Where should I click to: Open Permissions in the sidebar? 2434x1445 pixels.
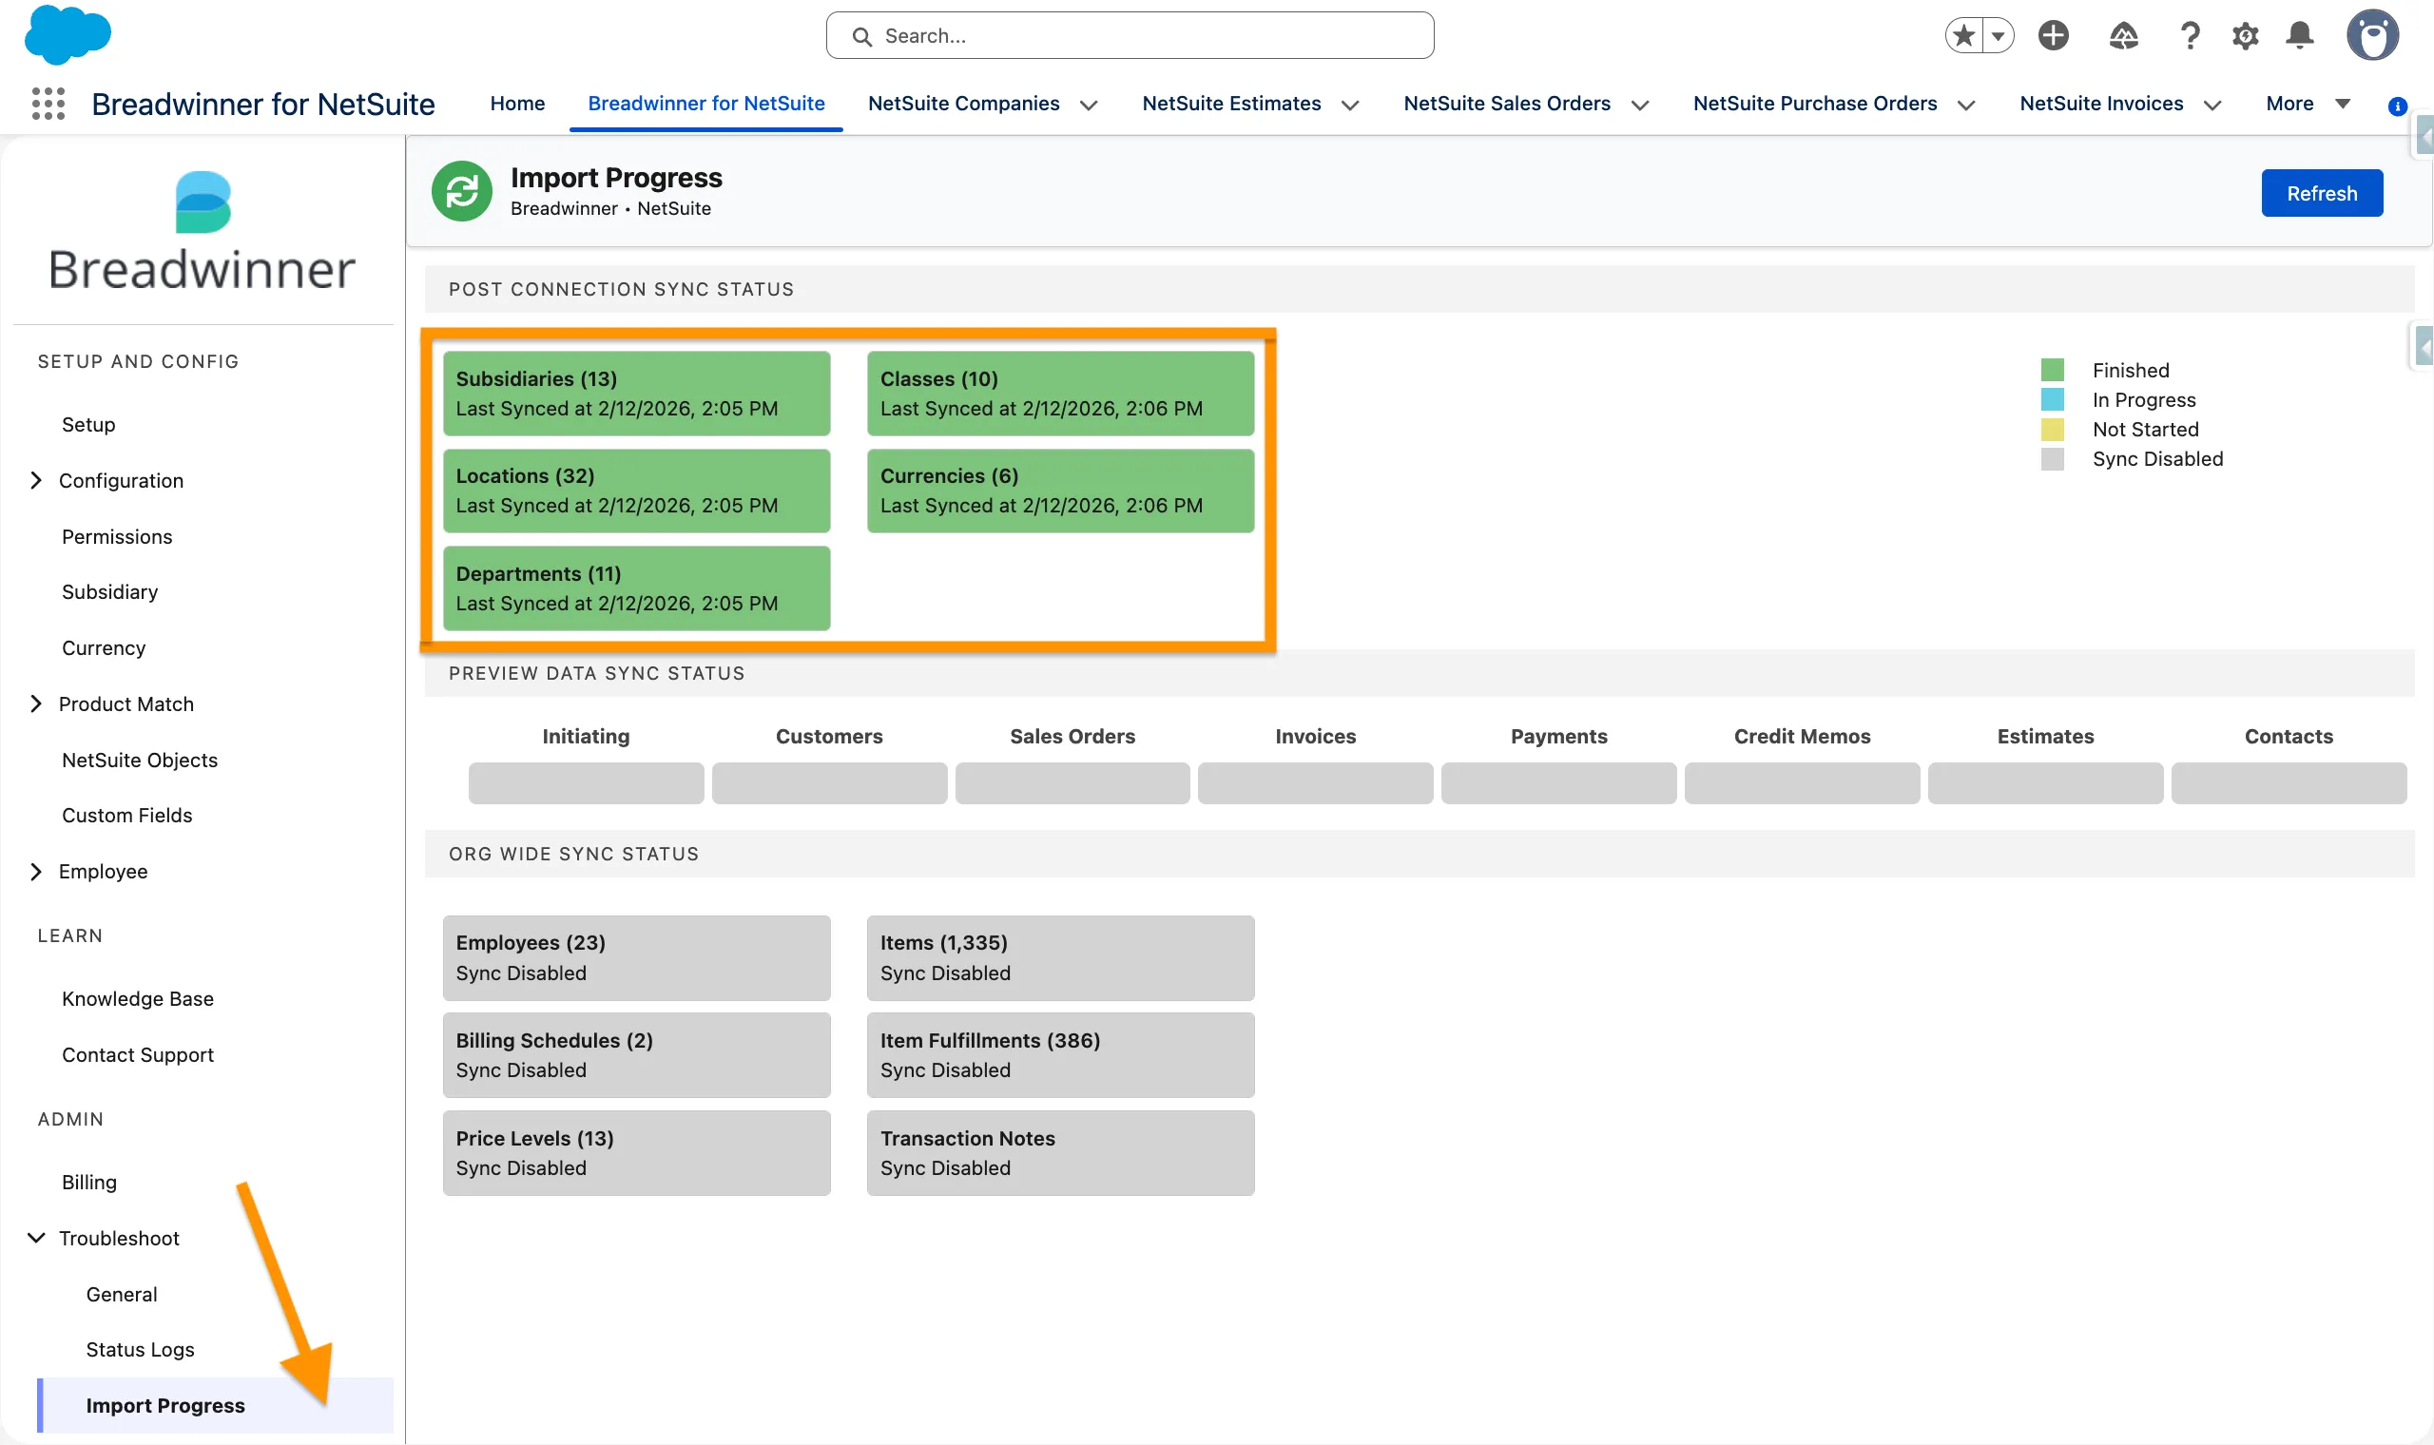point(117,536)
